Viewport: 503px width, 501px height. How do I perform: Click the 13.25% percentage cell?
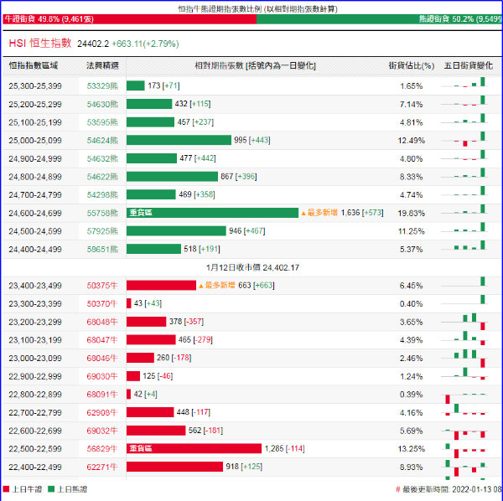tap(412, 449)
